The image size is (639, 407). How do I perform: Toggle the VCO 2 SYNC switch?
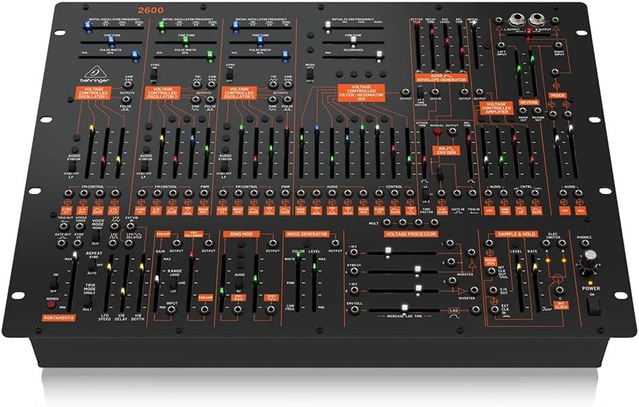(x=154, y=76)
